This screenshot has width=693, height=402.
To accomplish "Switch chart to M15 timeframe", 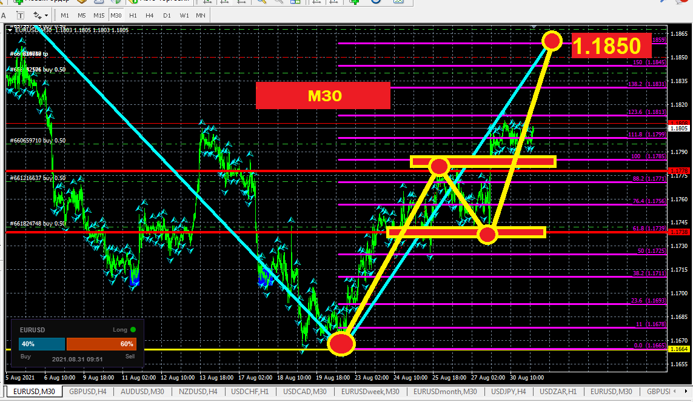I will tap(99, 16).
